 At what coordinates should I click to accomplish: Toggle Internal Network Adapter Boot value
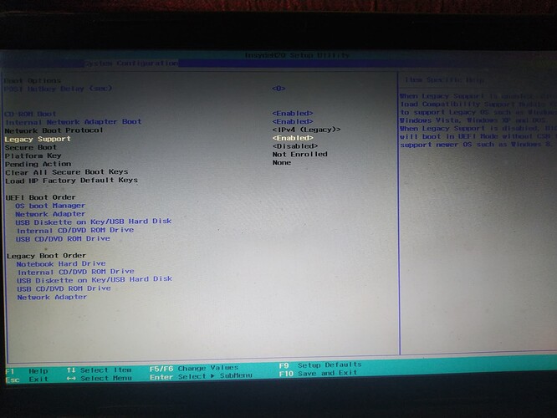tap(292, 121)
